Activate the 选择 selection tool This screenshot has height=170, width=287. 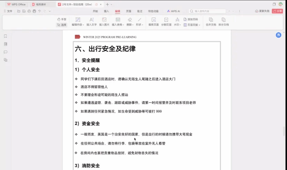[62, 25]
